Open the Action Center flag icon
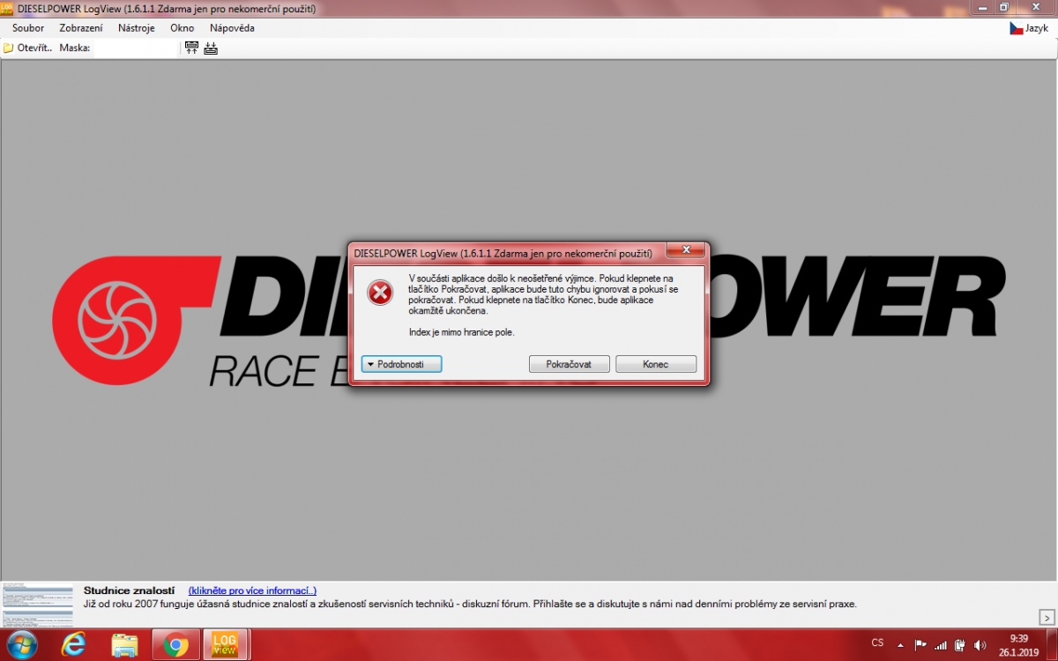This screenshot has width=1058, height=661. [x=921, y=644]
